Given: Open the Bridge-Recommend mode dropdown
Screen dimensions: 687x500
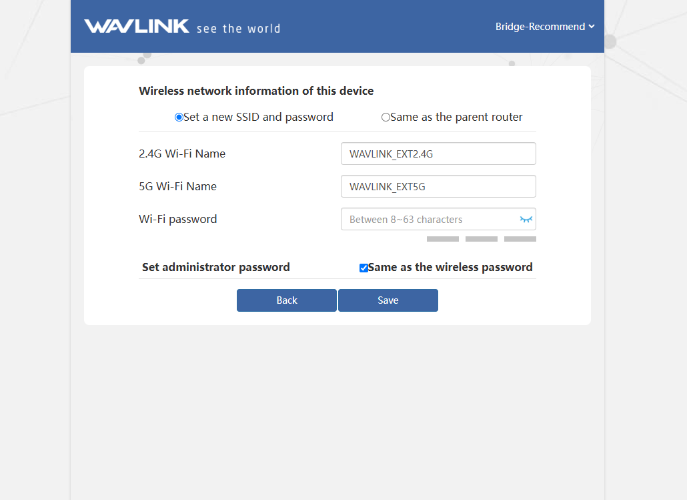Looking at the screenshot, I should (x=544, y=27).
